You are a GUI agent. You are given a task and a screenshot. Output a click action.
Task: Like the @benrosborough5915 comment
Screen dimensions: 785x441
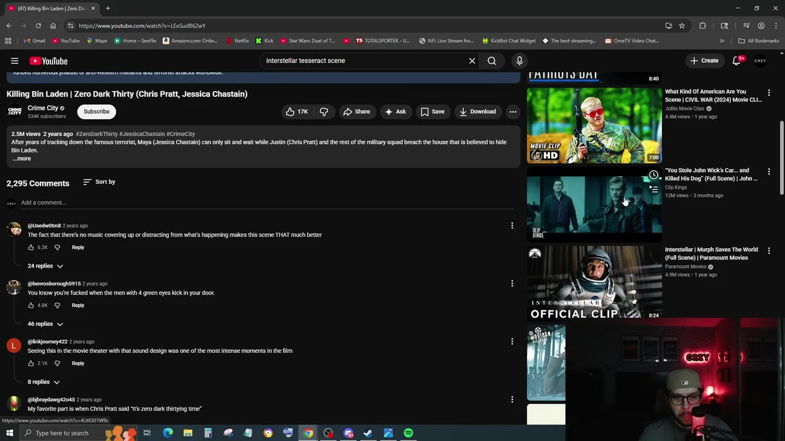pyautogui.click(x=31, y=305)
